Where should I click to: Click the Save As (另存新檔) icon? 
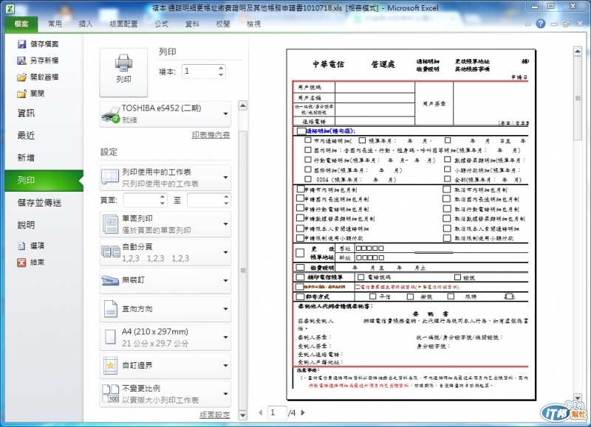tap(22, 60)
